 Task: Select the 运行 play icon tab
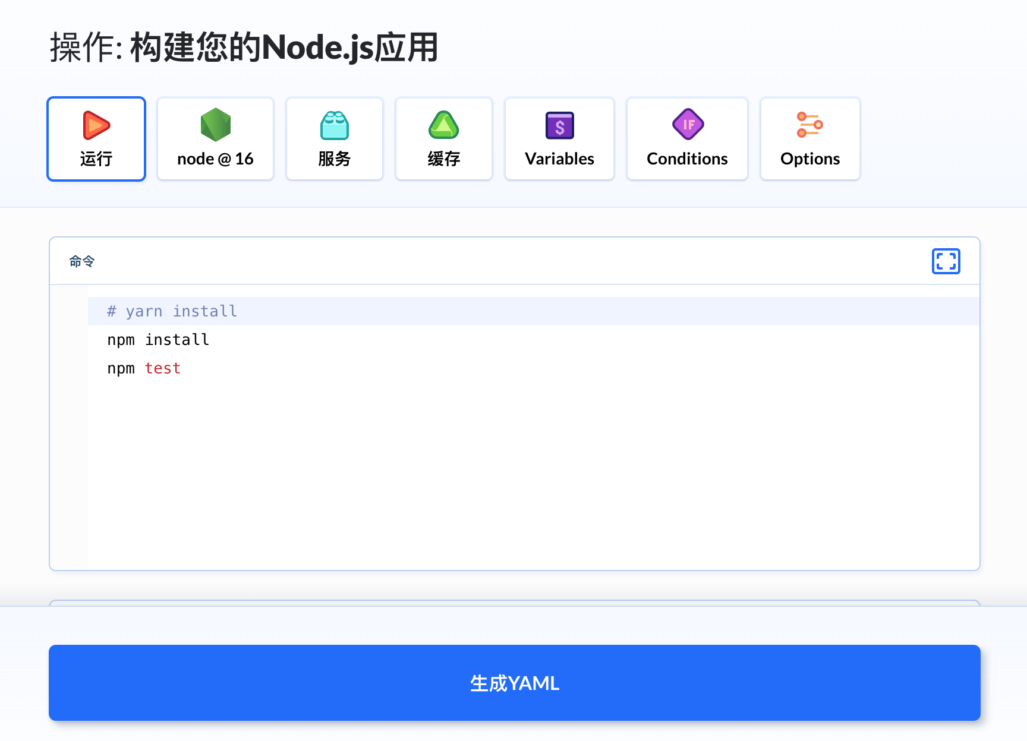[96, 125]
